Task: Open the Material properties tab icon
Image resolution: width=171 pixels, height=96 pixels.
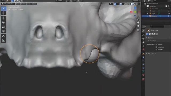Action: pos(143,75)
